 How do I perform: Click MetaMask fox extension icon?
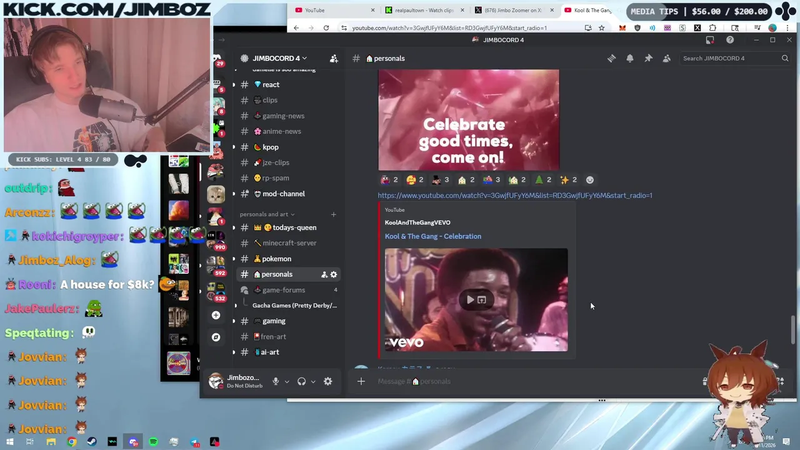coord(622,28)
